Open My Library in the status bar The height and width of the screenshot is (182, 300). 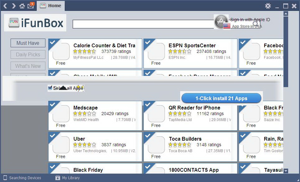[x=71, y=178]
